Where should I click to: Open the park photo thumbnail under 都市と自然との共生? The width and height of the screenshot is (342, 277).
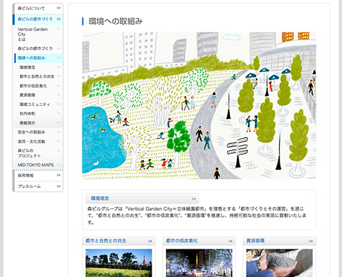click(x=118, y=263)
